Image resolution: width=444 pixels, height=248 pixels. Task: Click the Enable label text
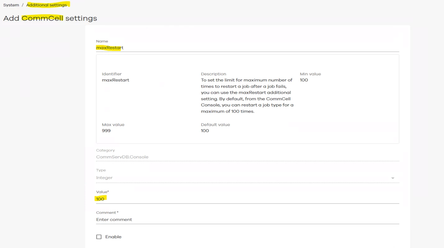[x=113, y=237]
